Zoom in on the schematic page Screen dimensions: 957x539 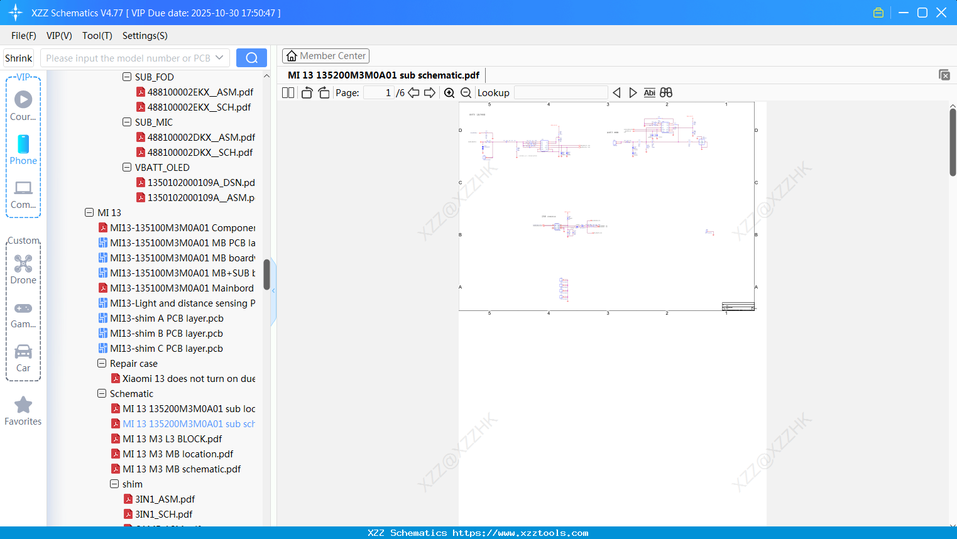point(449,92)
